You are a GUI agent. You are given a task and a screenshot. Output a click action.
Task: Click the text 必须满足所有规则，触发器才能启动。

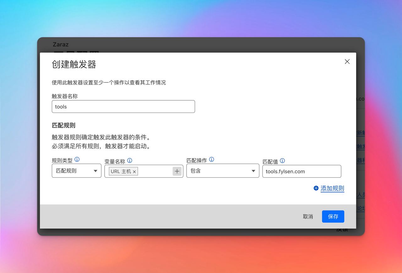click(101, 146)
